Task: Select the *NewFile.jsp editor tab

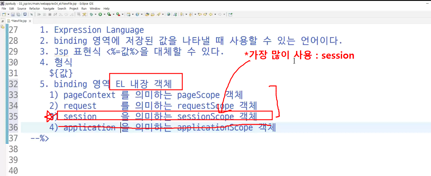Action: (x=19, y=21)
